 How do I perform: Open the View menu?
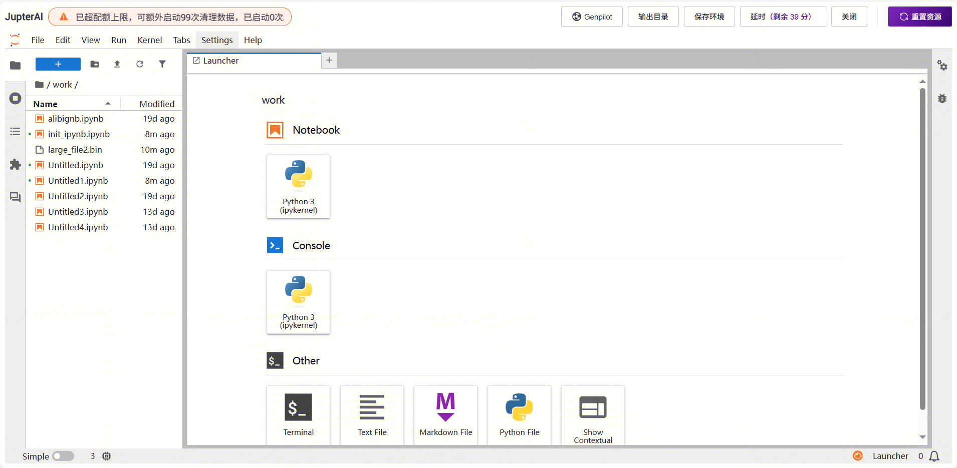(91, 40)
